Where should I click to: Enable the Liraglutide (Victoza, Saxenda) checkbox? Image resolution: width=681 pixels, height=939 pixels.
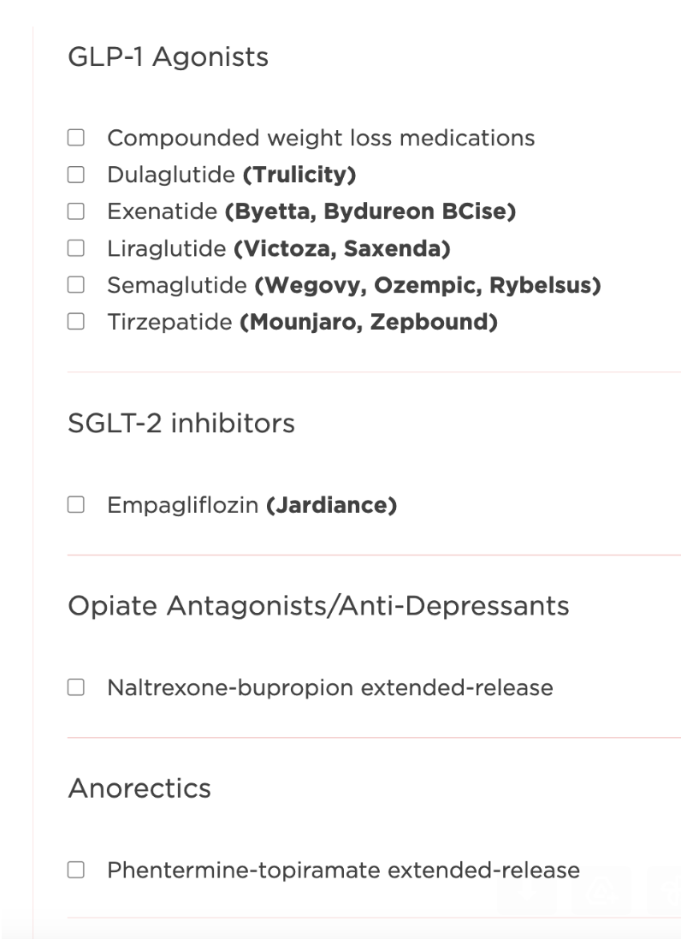click(x=76, y=249)
